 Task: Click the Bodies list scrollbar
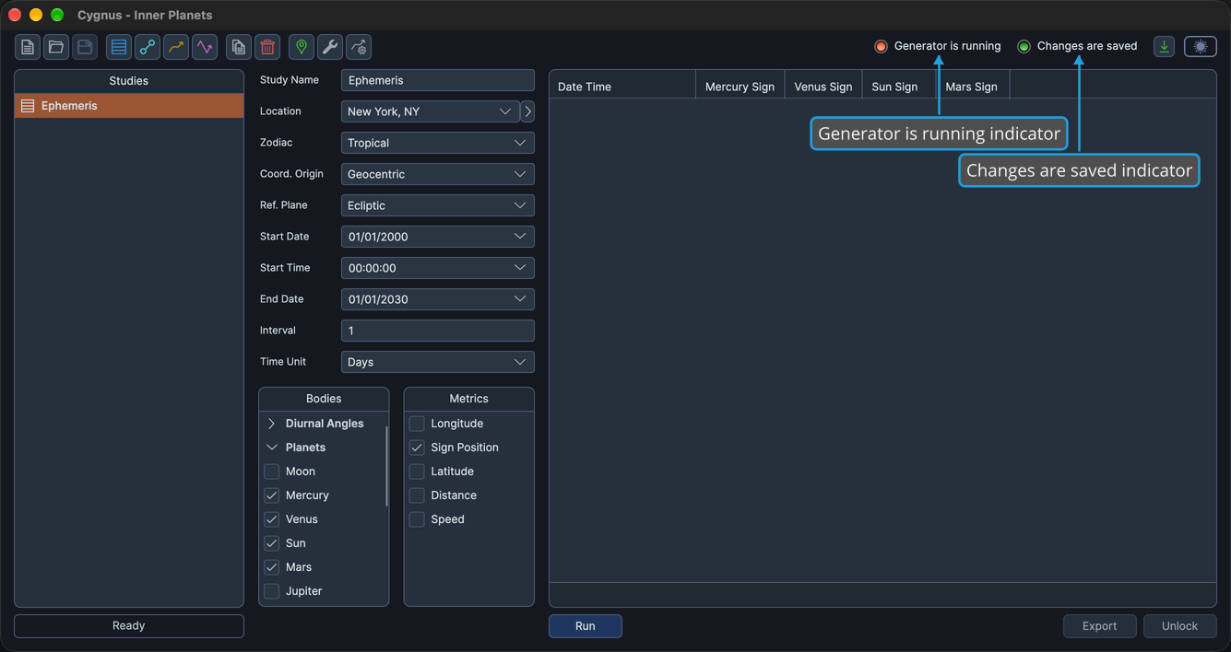tap(386, 465)
